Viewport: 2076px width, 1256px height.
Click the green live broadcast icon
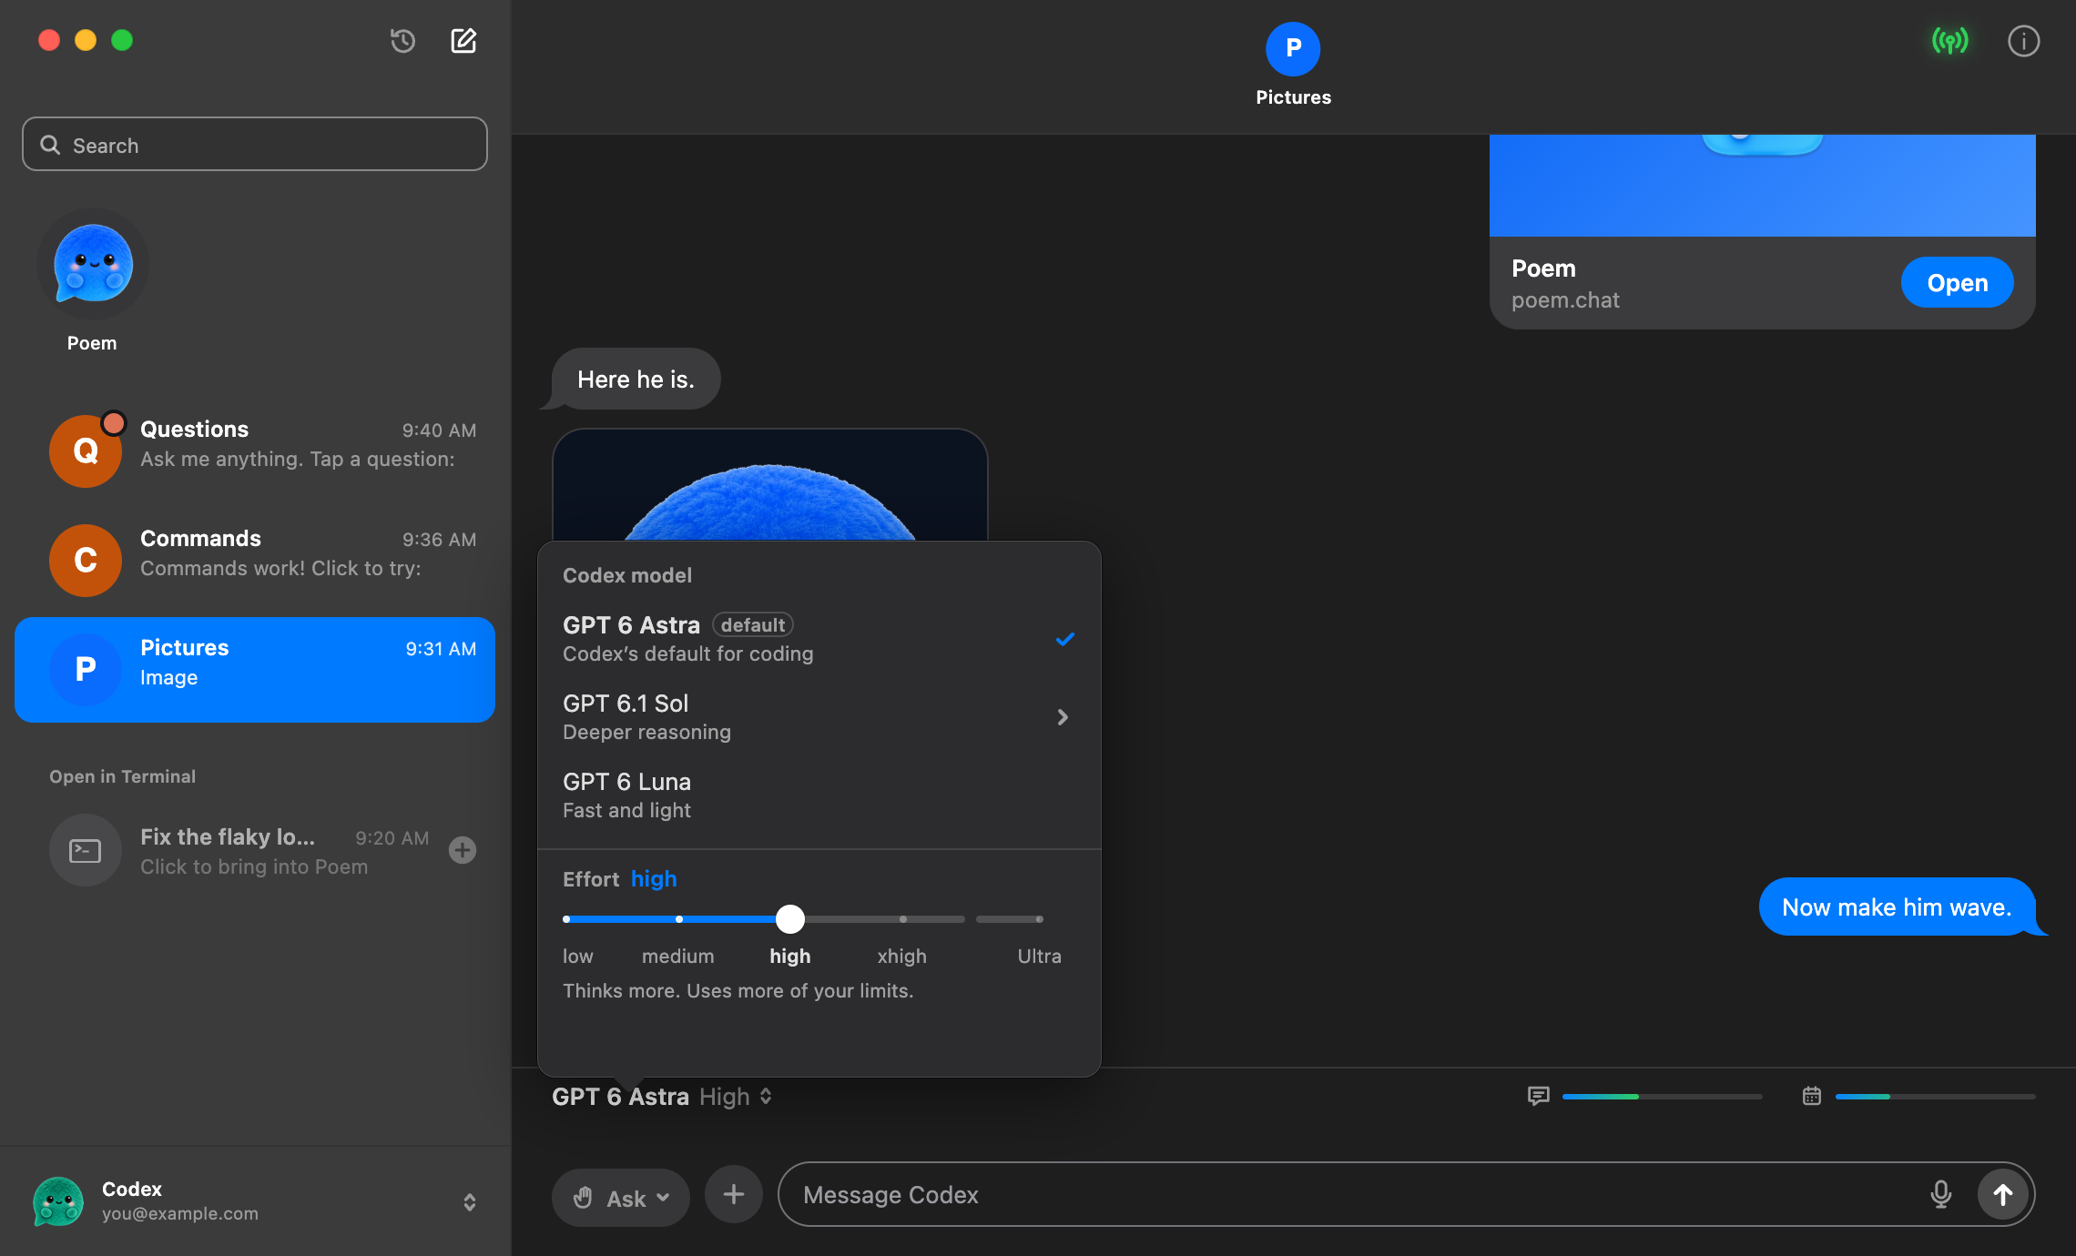click(x=1949, y=41)
